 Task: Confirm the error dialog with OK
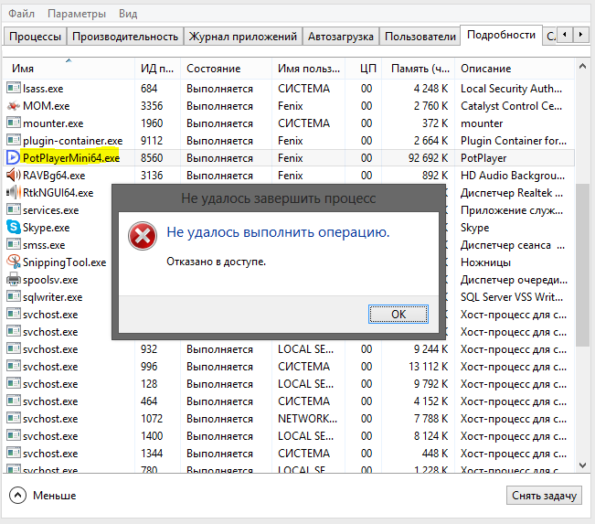[x=398, y=314]
